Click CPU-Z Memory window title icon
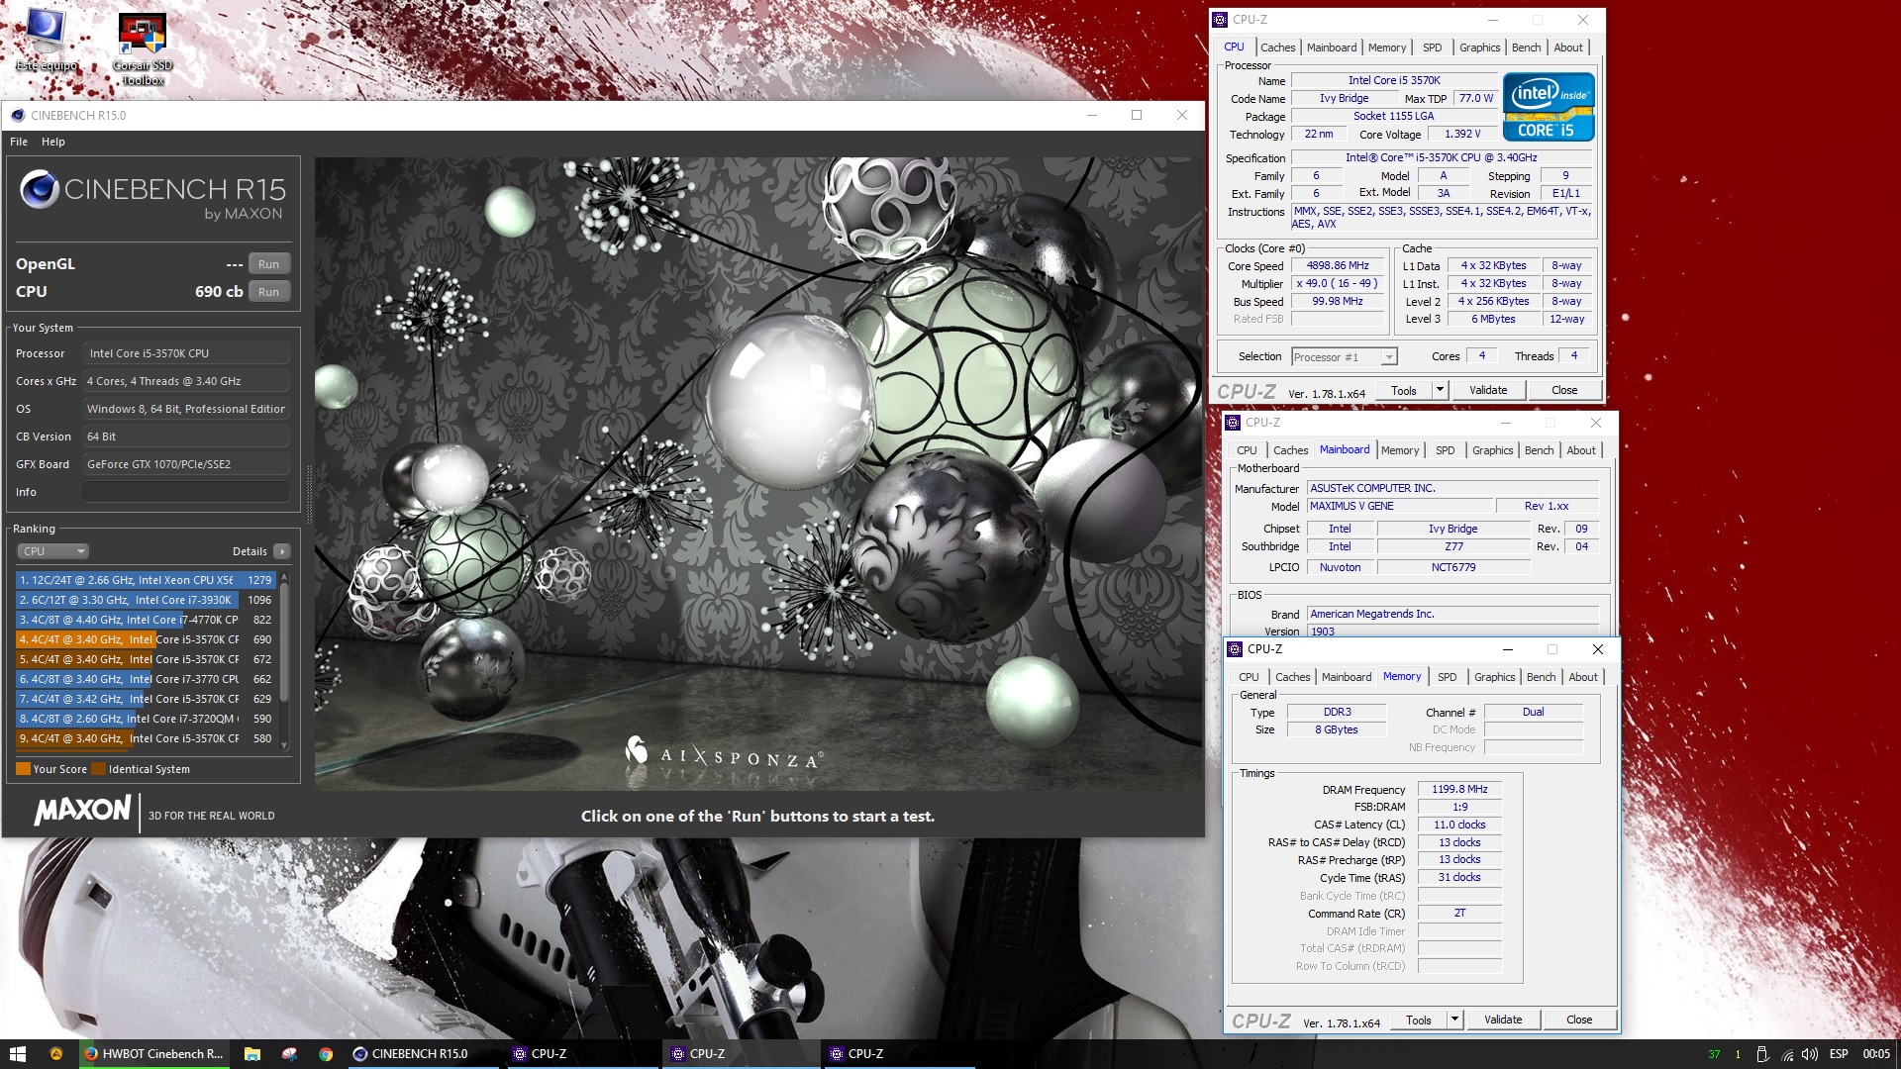This screenshot has width=1901, height=1069. [1235, 649]
